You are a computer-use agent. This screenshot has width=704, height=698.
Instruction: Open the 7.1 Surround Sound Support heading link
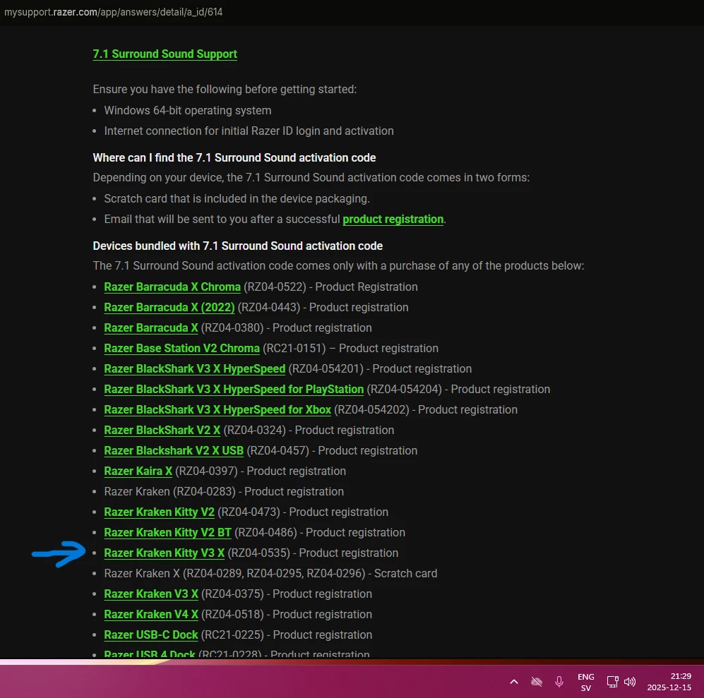pyautogui.click(x=165, y=54)
